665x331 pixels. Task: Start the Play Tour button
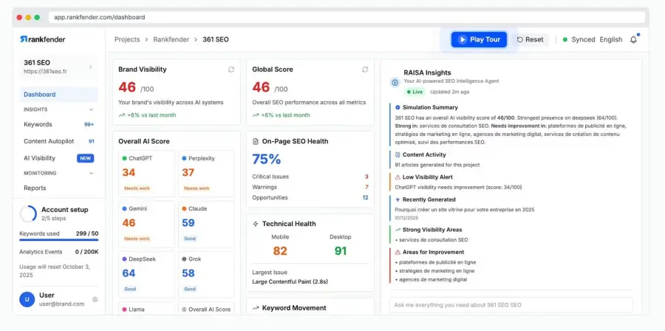pyautogui.click(x=479, y=39)
